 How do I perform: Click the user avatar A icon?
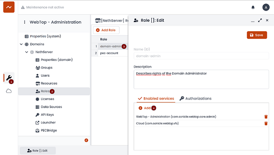pos(266,7)
